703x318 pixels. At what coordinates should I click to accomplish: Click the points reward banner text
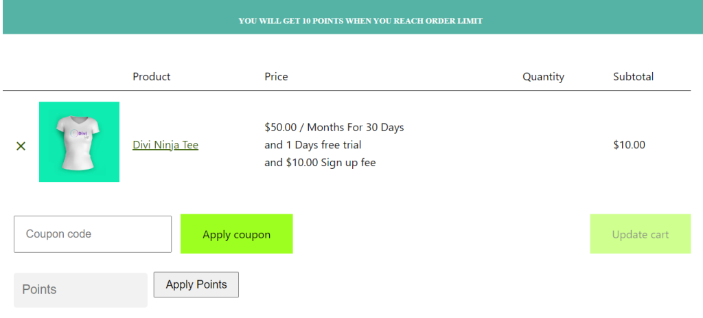click(x=360, y=21)
